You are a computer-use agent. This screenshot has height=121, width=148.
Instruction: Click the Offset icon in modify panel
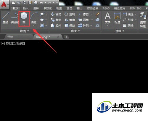coord(97,26)
